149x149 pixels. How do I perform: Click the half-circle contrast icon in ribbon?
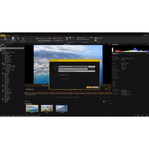click(67, 38)
